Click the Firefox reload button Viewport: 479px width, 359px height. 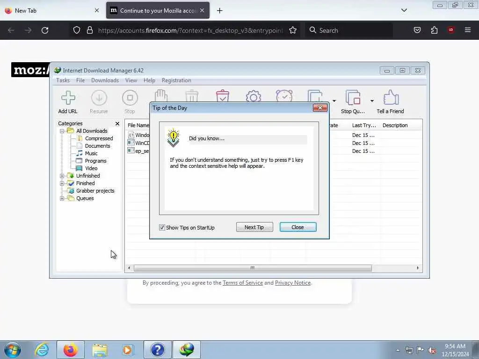coord(45,30)
